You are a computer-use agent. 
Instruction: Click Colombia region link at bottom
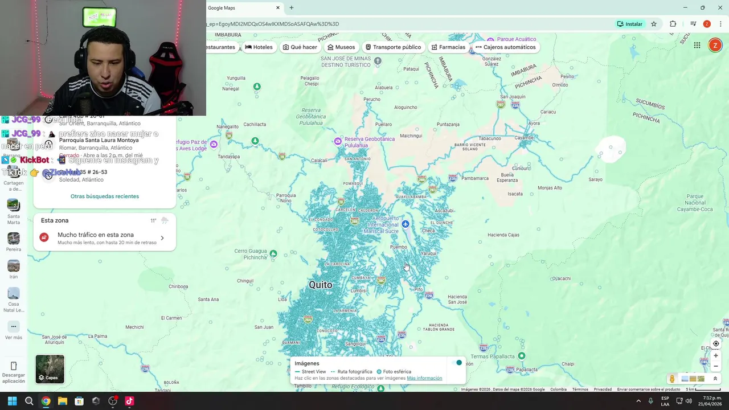tap(558, 389)
